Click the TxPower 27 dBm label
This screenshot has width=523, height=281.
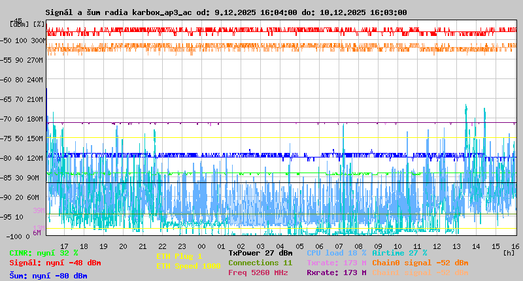click(x=260, y=253)
